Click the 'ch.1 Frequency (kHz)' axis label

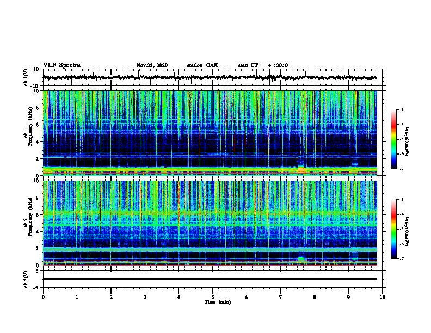[28, 126]
